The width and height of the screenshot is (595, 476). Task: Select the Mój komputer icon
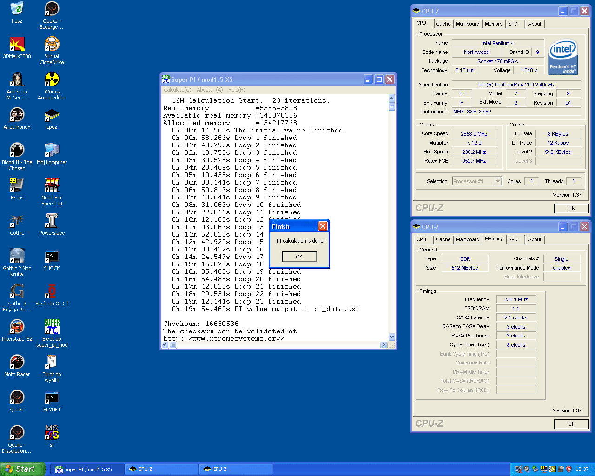(x=52, y=153)
